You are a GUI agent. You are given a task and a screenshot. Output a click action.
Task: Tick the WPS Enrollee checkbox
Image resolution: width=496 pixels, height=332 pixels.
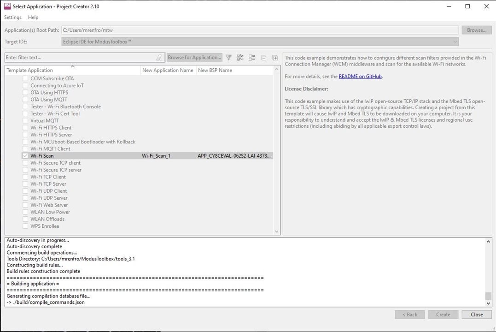point(25,226)
